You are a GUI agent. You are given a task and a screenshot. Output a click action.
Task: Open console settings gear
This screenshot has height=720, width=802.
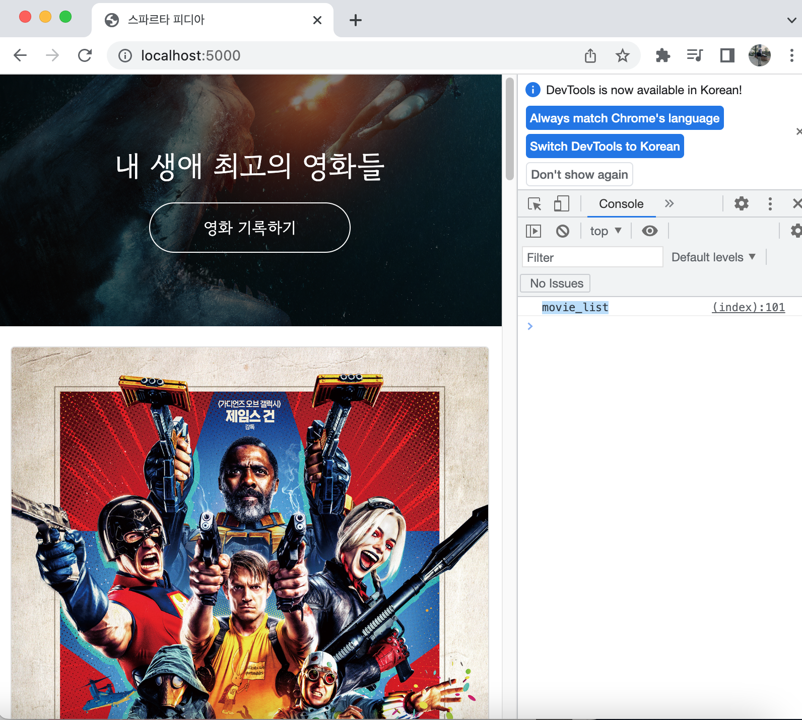click(x=796, y=231)
